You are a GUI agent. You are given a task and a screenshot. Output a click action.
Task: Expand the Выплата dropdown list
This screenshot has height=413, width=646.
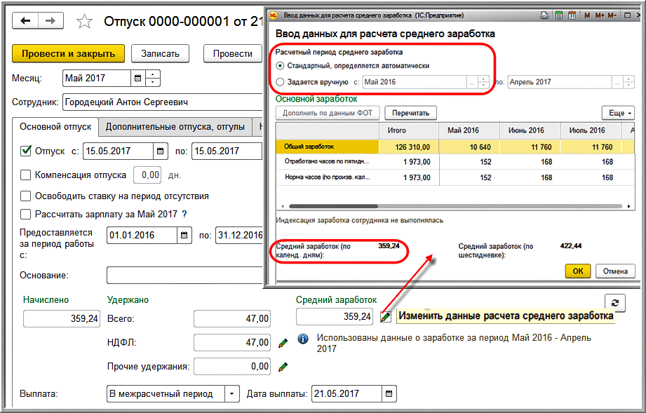(232, 393)
